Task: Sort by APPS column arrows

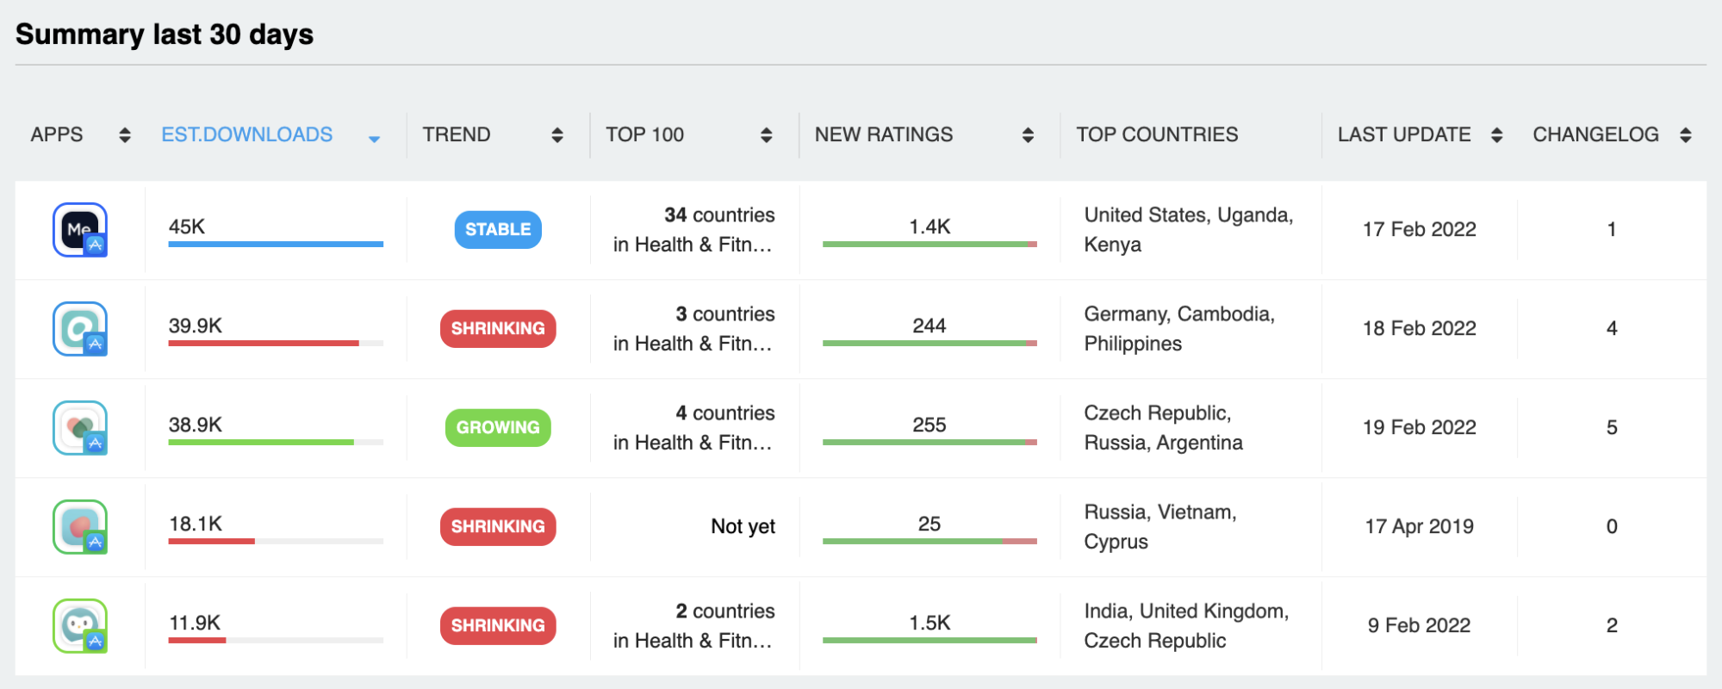Action: click(125, 135)
